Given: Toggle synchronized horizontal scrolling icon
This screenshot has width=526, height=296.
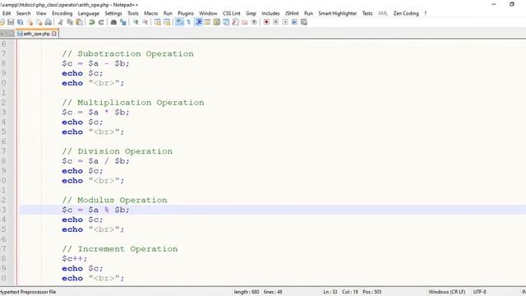Looking at the screenshot, I should tap(167, 22).
